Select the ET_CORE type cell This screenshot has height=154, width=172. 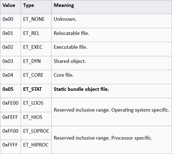(x=36, y=77)
